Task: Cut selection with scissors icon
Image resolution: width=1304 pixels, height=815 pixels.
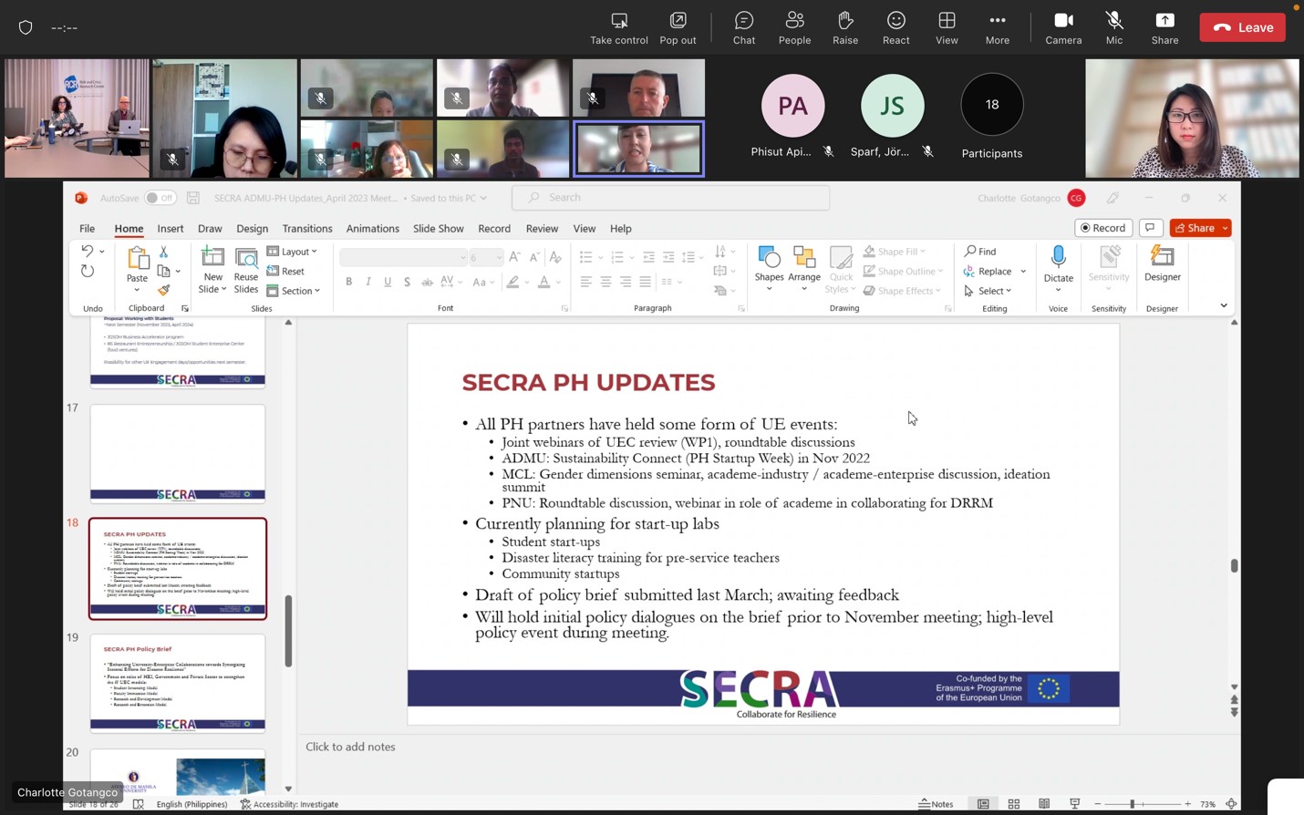Action: coord(164,252)
